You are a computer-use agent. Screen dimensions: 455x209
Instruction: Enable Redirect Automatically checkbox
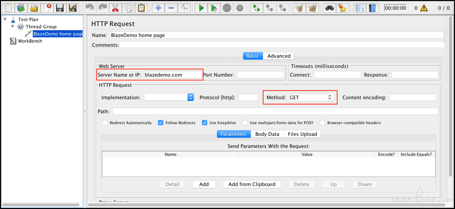click(105, 123)
